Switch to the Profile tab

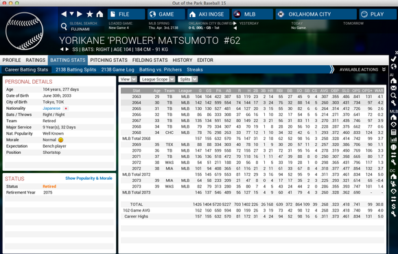(12, 60)
